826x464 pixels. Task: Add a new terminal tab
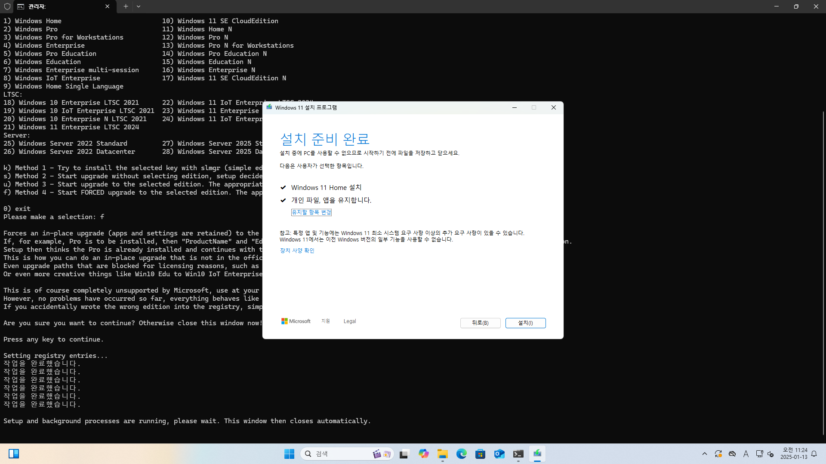(x=126, y=6)
